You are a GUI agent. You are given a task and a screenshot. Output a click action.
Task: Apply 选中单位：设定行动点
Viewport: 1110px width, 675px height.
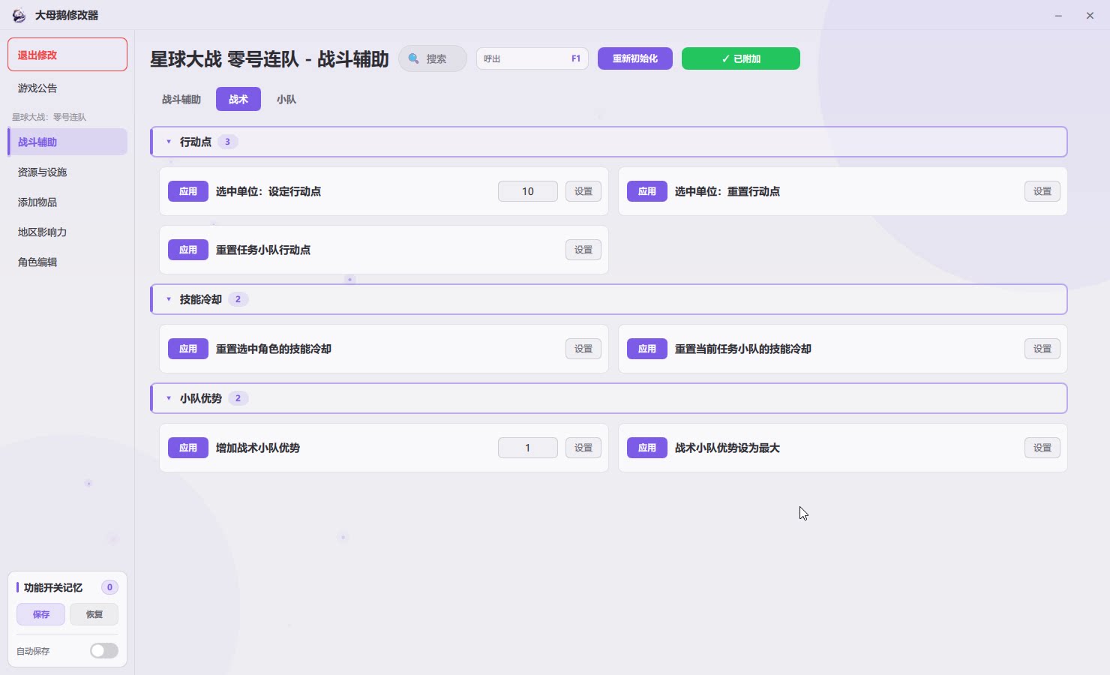(188, 191)
